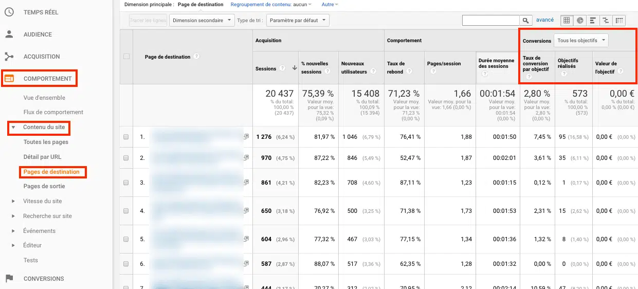Switch to the data table view icon
Viewport: 638px width, 289px height.
point(567,21)
